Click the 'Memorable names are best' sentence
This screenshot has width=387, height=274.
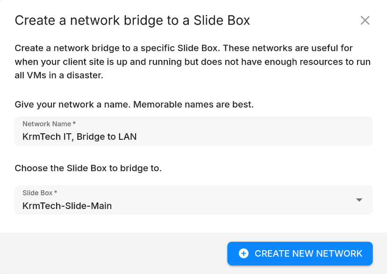(193, 104)
